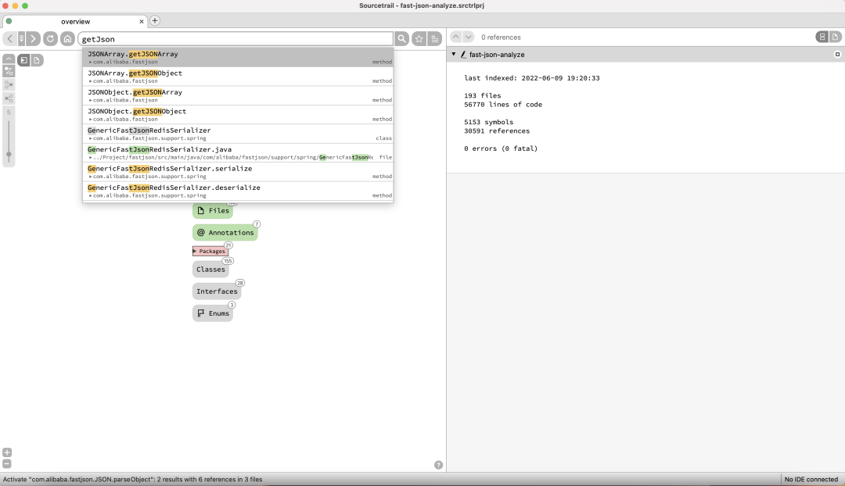This screenshot has height=486, width=845.
Task: Pick GenericFastJsonRedisSerializer.serialize method
Action: (x=238, y=172)
